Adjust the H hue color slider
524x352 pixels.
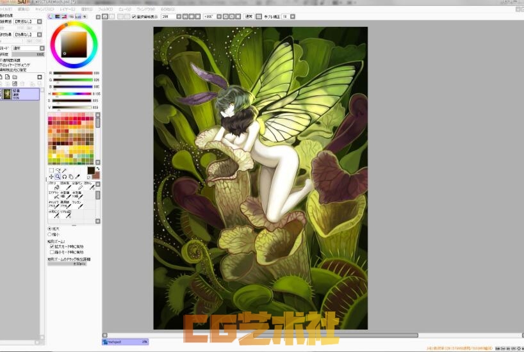[72, 94]
